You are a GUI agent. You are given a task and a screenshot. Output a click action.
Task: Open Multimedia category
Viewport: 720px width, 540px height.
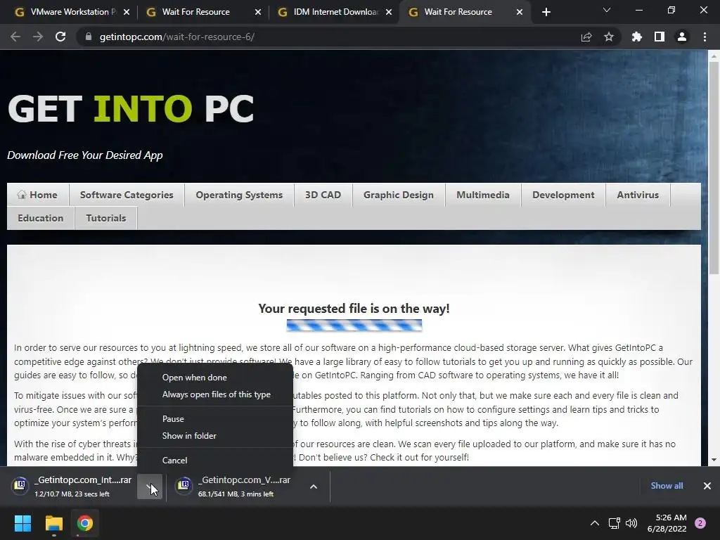[483, 195]
